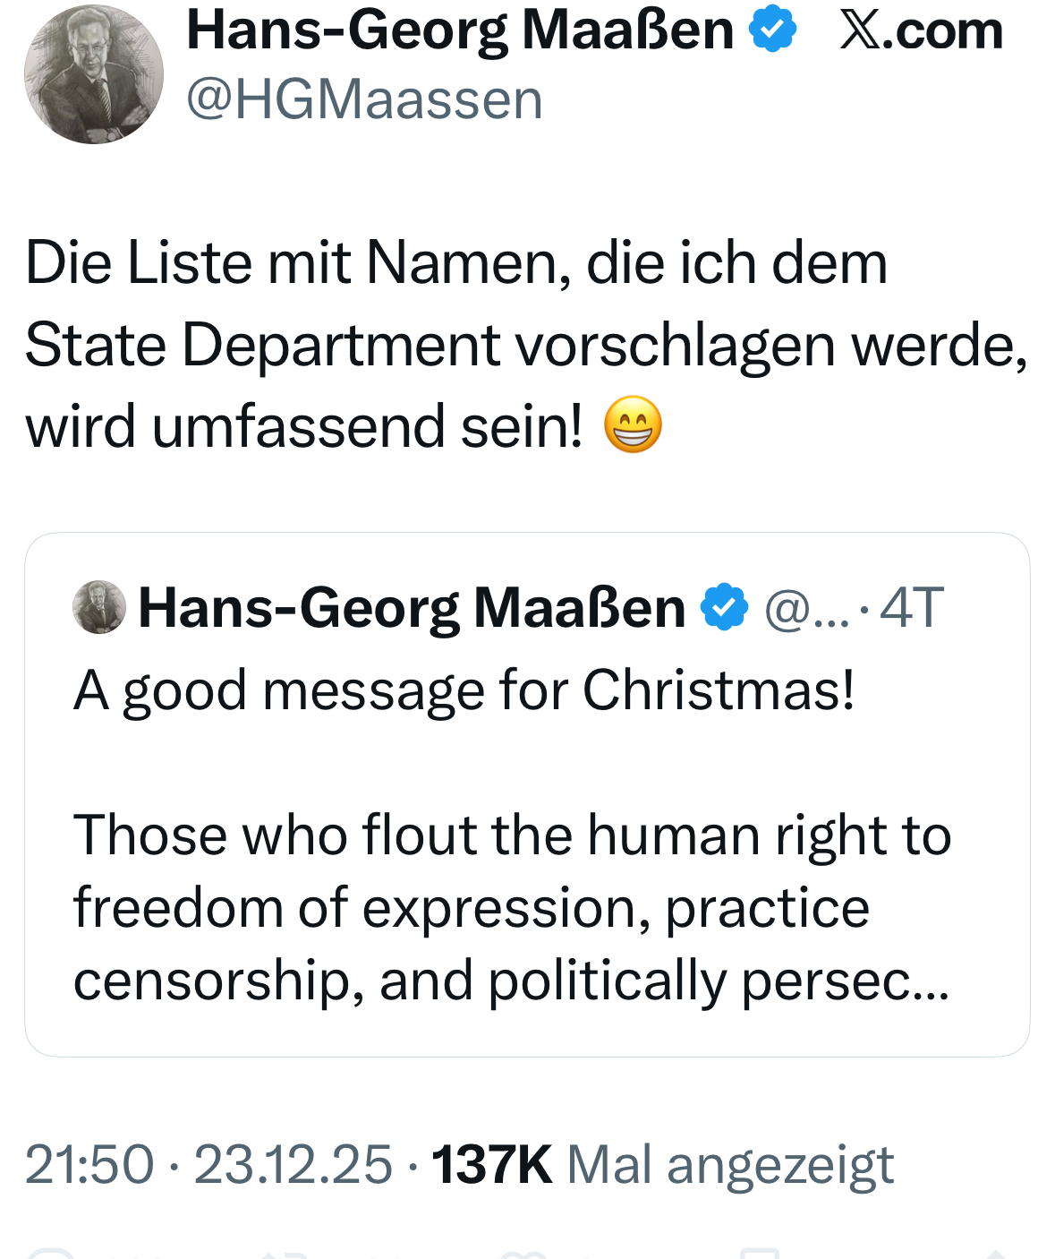Click truncated @... handle in quoted tweet
Viewport: 1055px width, 1259px height.
[807, 609]
